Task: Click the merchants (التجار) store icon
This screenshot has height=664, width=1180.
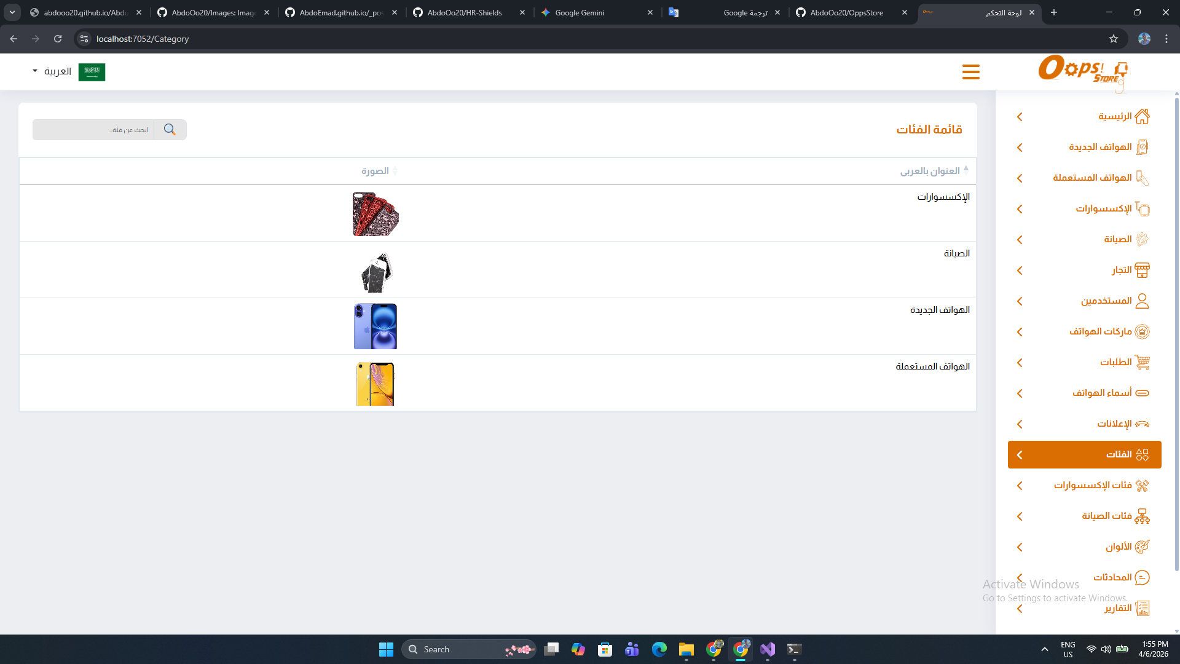Action: click(x=1142, y=270)
